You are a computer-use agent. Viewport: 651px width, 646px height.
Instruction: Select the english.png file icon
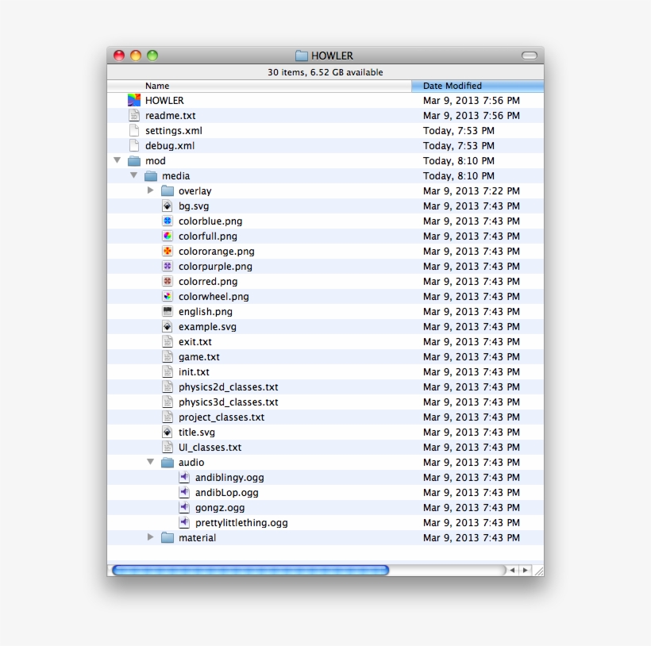[168, 312]
